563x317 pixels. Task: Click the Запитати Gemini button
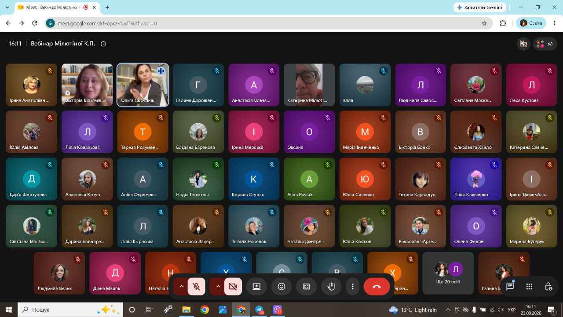point(480,7)
